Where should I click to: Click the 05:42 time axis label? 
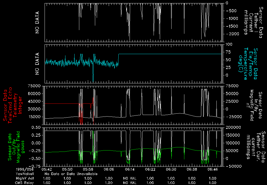49,169
